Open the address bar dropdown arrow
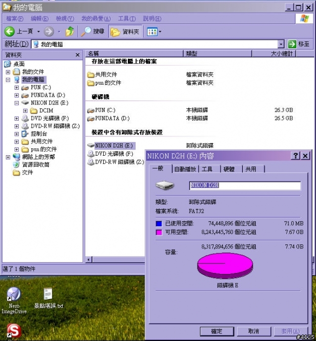The width and height of the screenshot is (316, 341). [281, 44]
